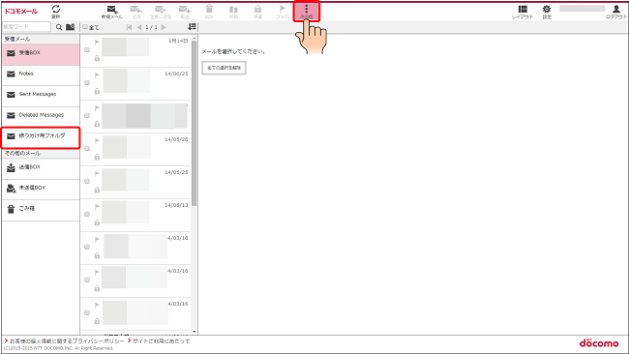The image size is (629, 354).
Task: Click the search magnifier icon
Action: tap(59, 27)
